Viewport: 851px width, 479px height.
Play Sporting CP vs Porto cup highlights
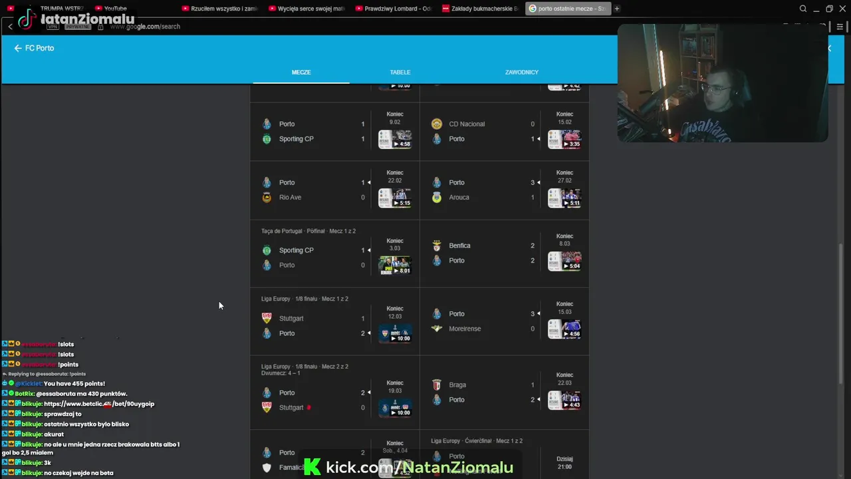395,265
